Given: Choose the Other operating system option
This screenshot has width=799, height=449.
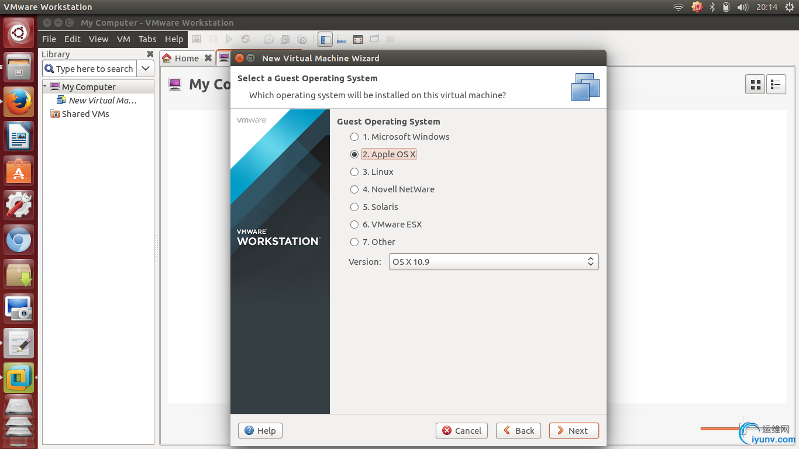Looking at the screenshot, I should (x=373, y=242).
